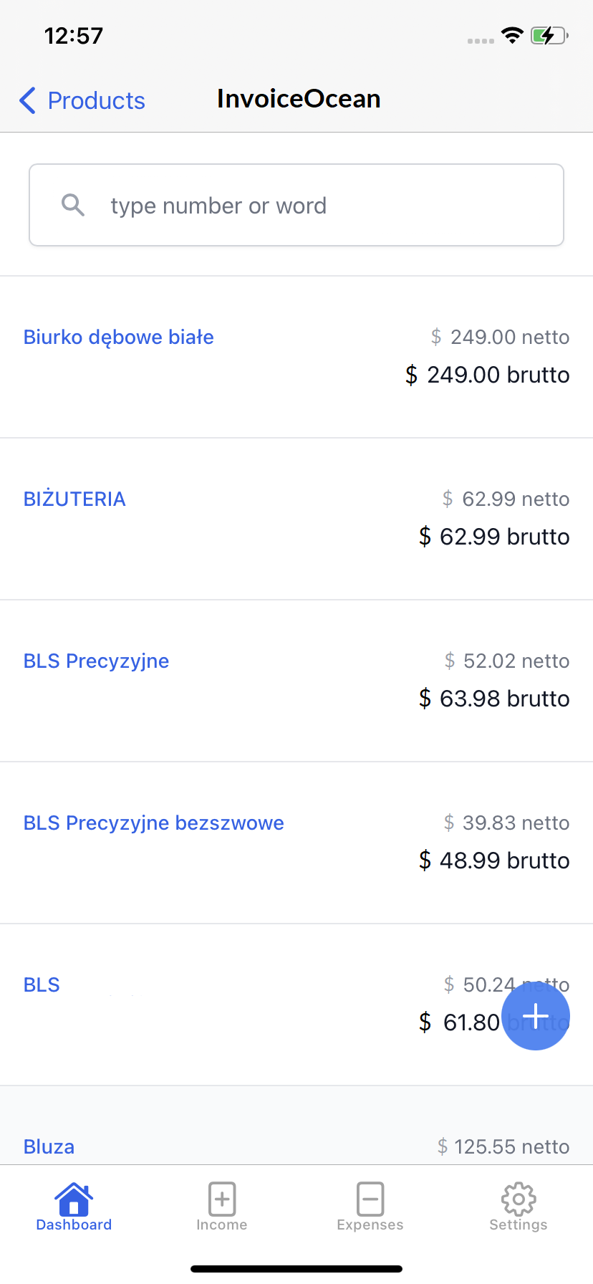
Task: Tap the Income plus-document icon
Action: pyautogui.click(x=222, y=1198)
